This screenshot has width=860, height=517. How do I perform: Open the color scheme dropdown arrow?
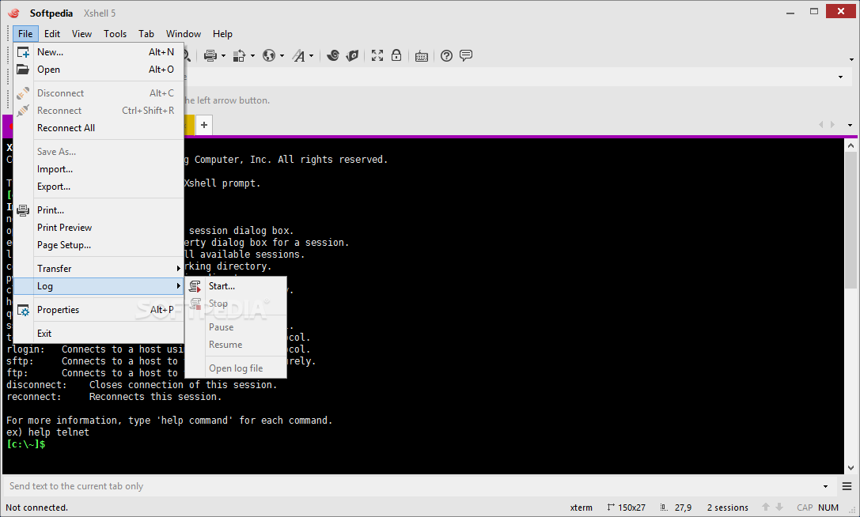[x=252, y=56]
